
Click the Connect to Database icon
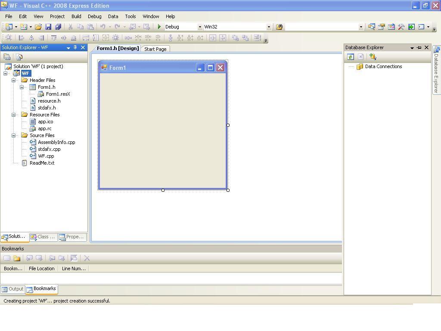(x=373, y=57)
